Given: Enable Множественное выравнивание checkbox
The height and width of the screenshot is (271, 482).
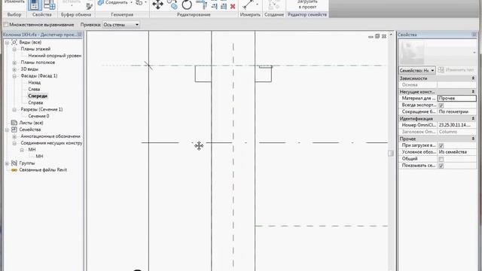Looking at the screenshot, I should pyautogui.click(x=6, y=25).
